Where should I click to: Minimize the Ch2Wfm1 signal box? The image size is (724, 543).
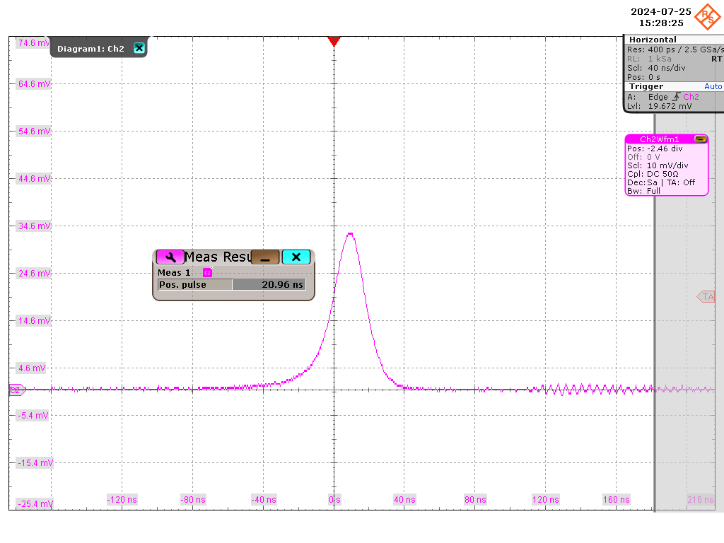(x=700, y=139)
